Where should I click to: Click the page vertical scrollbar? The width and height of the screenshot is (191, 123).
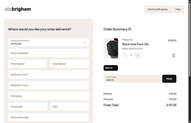pyautogui.click(x=190, y=40)
